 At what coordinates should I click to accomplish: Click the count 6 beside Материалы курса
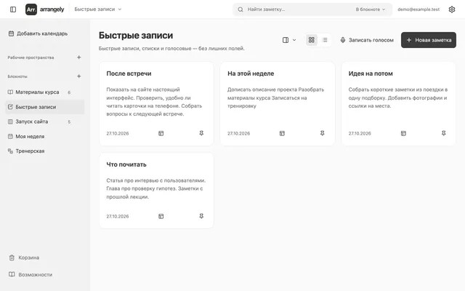click(69, 92)
